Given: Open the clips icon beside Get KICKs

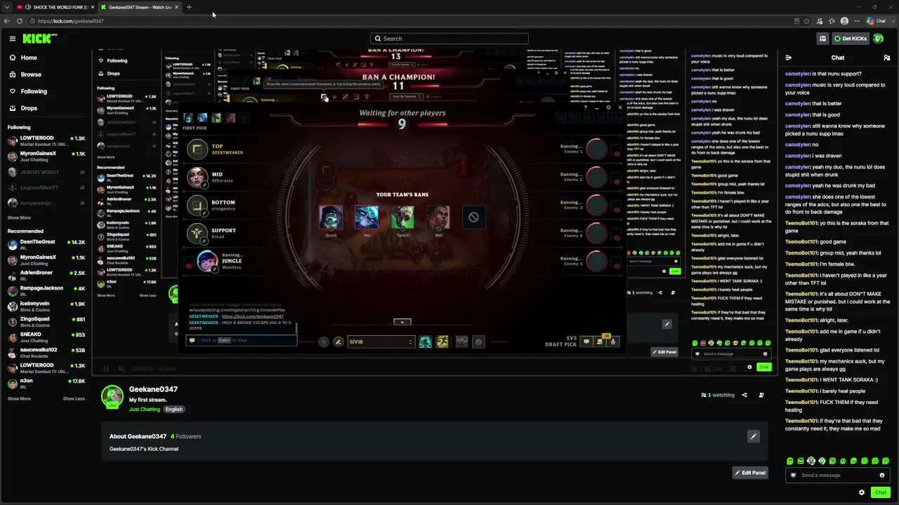Looking at the screenshot, I should pos(822,39).
